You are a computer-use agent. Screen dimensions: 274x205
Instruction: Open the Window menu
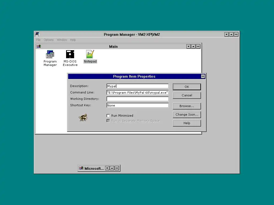coord(62,40)
